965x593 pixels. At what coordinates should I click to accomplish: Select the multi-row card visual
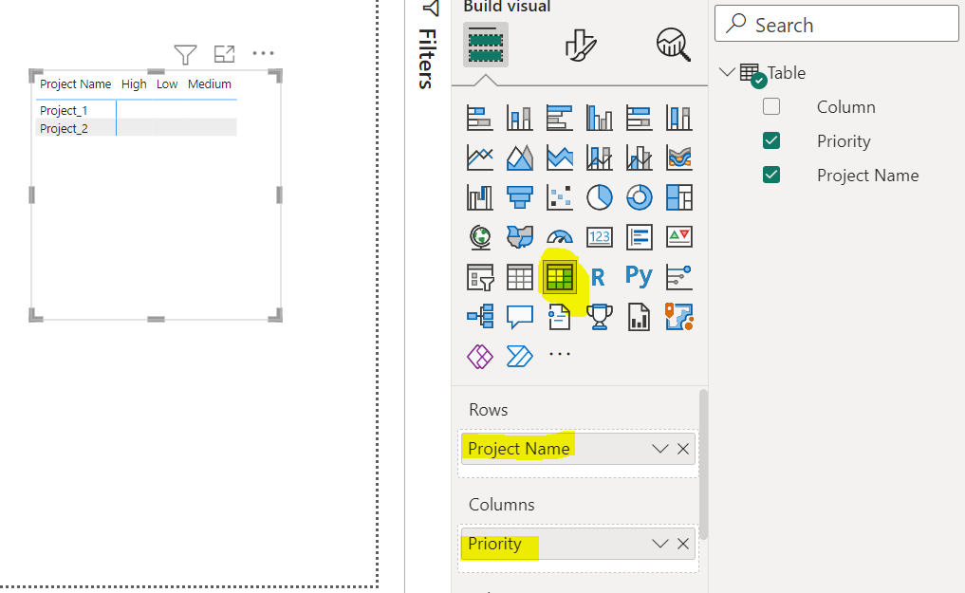[640, 237]
